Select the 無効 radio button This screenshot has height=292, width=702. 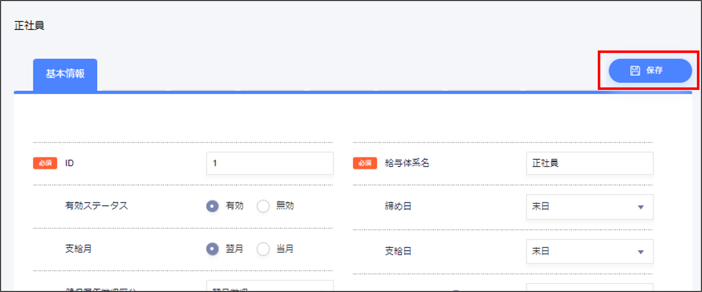tap(263, 206)
